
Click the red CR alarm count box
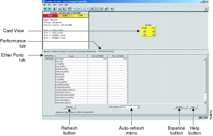coord(50,16)
